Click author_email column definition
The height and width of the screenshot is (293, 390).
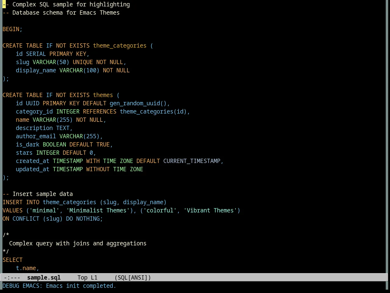(36, 136)
